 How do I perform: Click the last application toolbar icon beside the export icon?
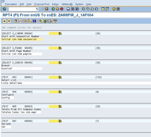click(x=55, y=21)
